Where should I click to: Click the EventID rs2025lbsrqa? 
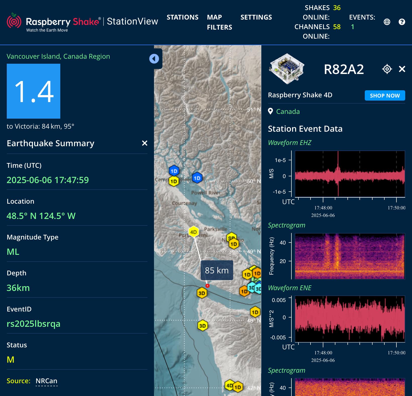click(33, 324)
